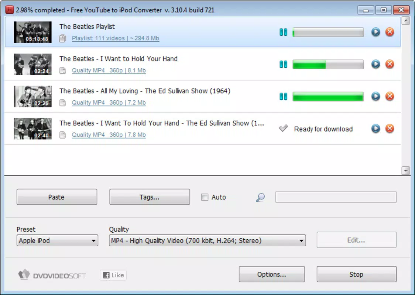
Task: Click the Quality MP4 360p 7.2 Mb link
Action: (x=109, y=103)
